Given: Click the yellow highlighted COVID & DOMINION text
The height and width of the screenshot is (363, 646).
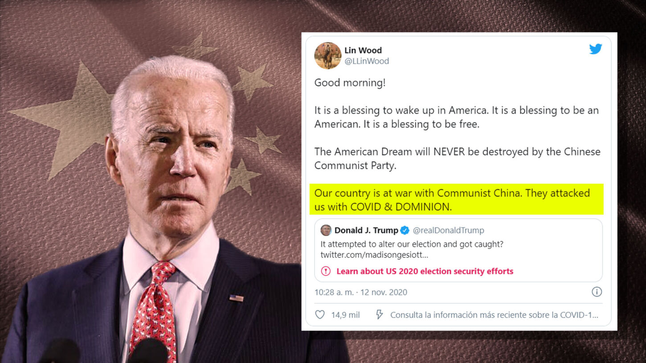Looking at the screenshot, I should pos(457,200).
